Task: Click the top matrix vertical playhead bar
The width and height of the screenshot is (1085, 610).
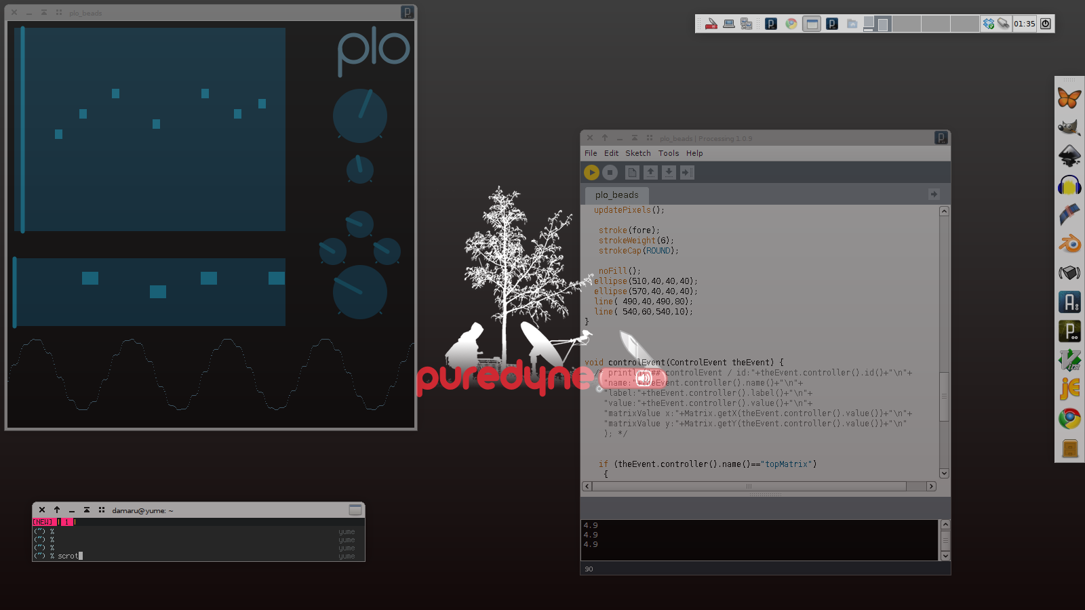Action: pos(22,129)
